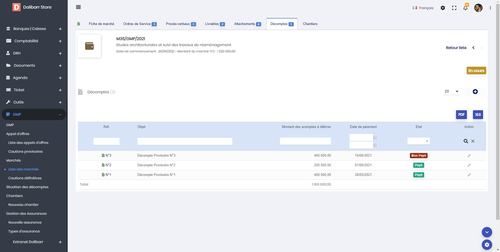This screenshot has width=500, height=252.
Task: Open the rows-per-page dropdown showing 25
Action: pos(451,91)
